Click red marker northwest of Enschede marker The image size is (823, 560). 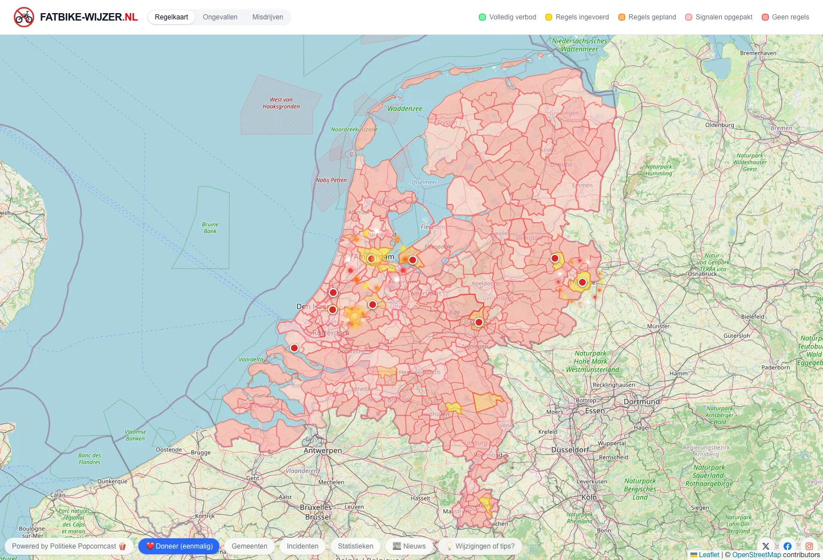point(555,258)
